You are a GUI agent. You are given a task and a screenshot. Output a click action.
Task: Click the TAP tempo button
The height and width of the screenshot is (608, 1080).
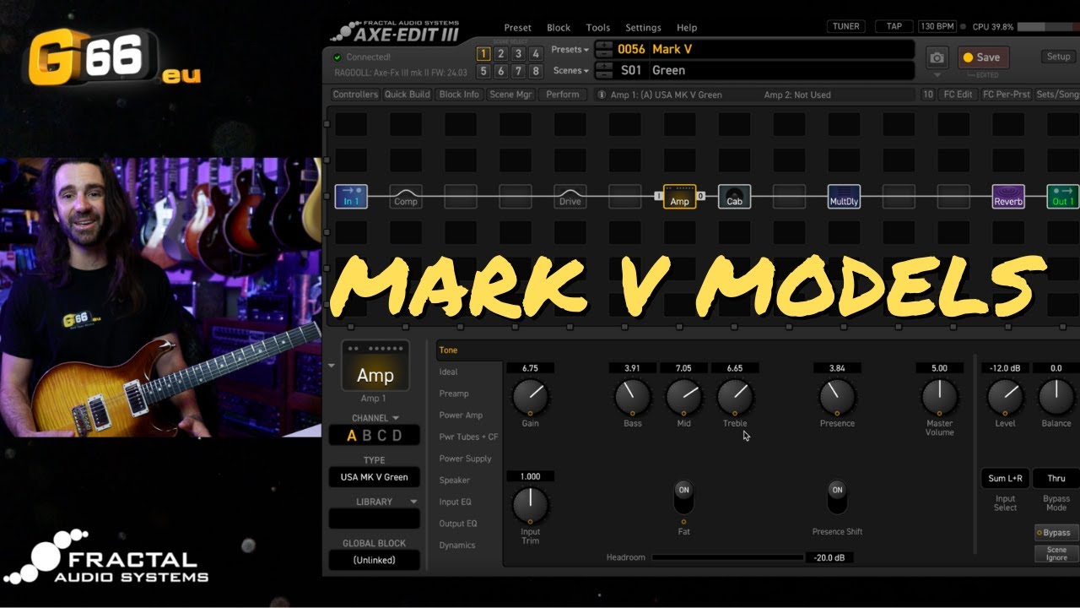pyautogui.click(x=894, y=27)
